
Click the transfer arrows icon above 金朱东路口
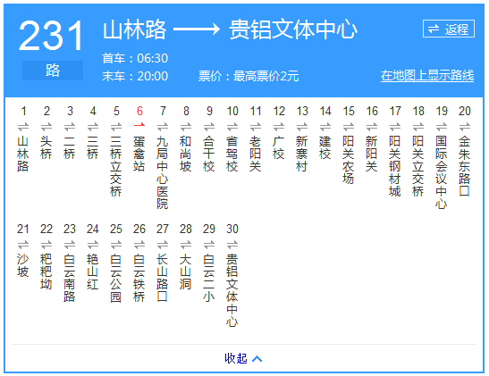click(465, 127)
